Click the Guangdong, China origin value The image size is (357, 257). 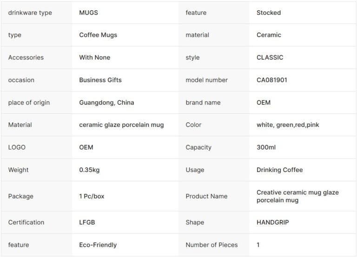(x=106, y=102)
